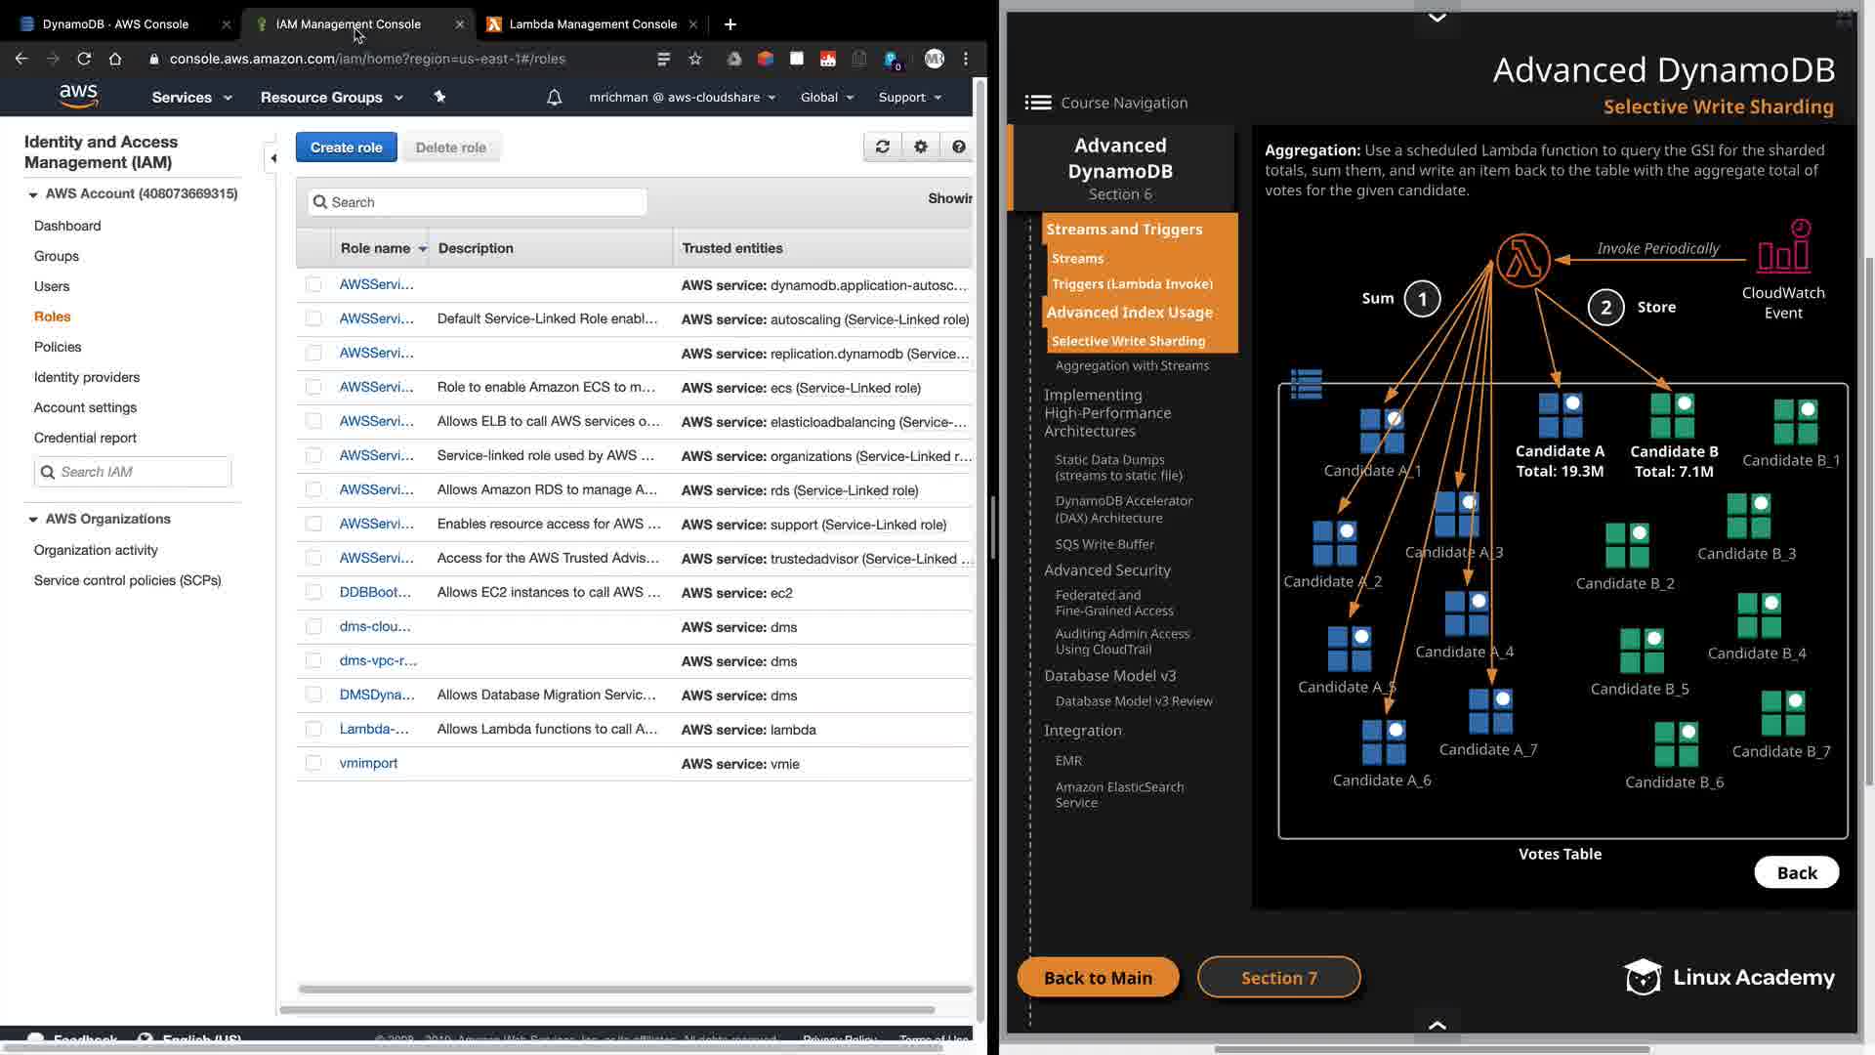This screenshot has height=1055, width=1875.
Task: Click the Create role button
Action: tap(346, 148)
